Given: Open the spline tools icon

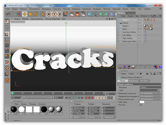Looking at the screenshot, I should [95, 14].
